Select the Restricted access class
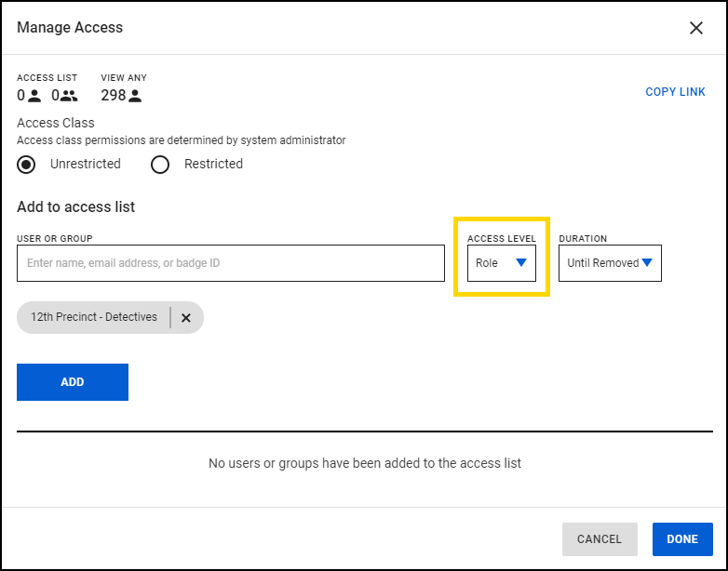 point(160,165)
